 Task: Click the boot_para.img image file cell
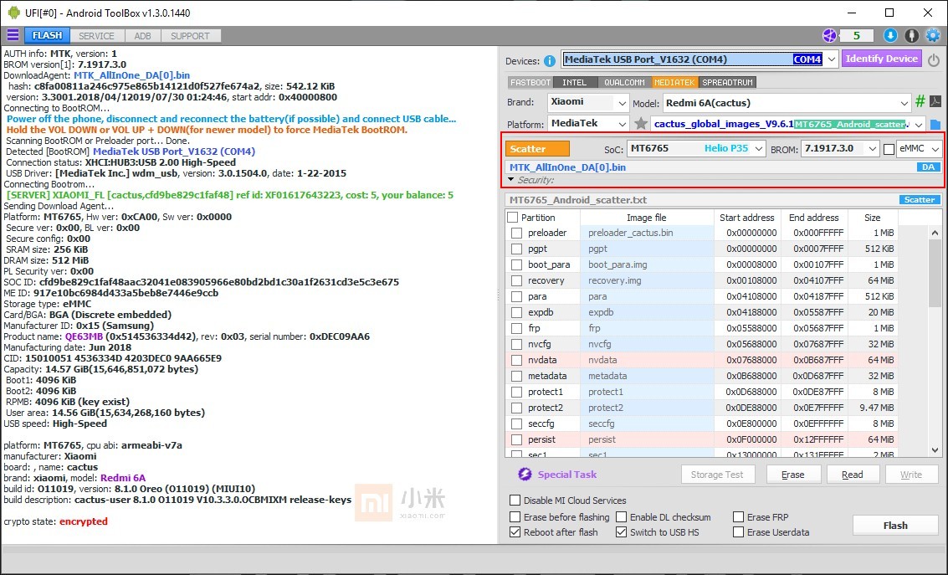[x=647, y=264]
